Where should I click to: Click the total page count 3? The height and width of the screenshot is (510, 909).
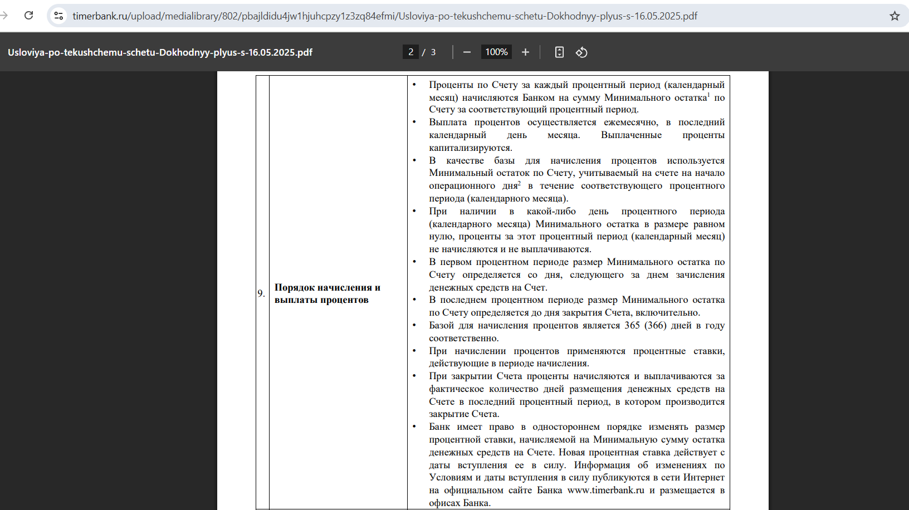[x=433, y=52]
